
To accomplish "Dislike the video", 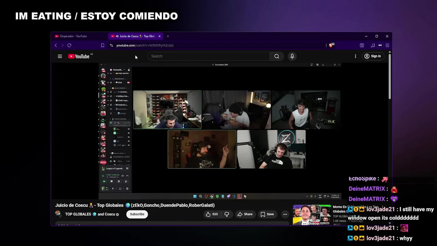I will 227,214.
